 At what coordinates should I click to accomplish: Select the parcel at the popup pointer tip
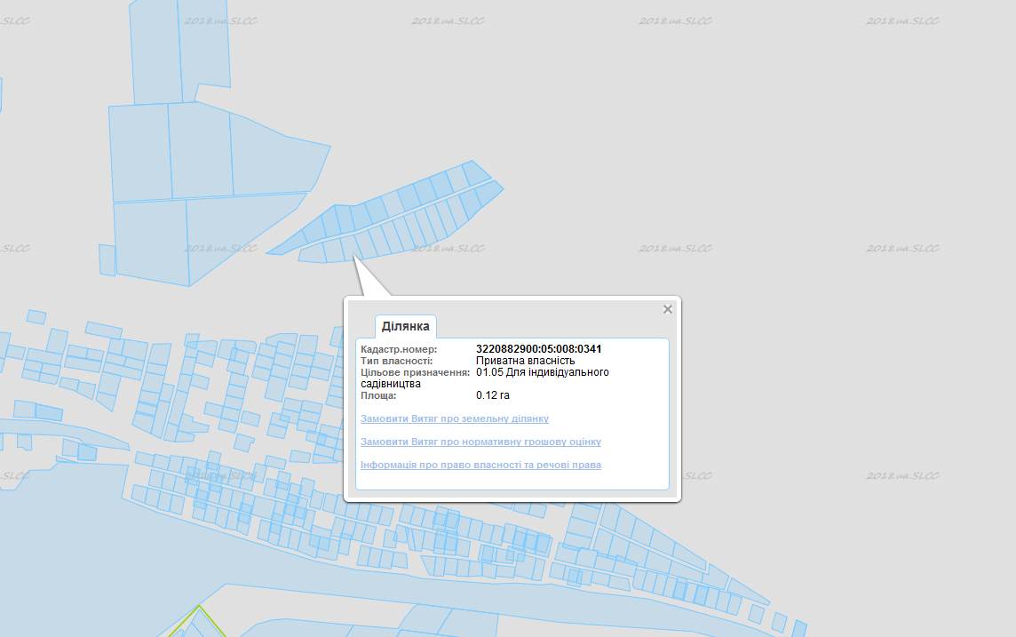click(x=349, y=251)
